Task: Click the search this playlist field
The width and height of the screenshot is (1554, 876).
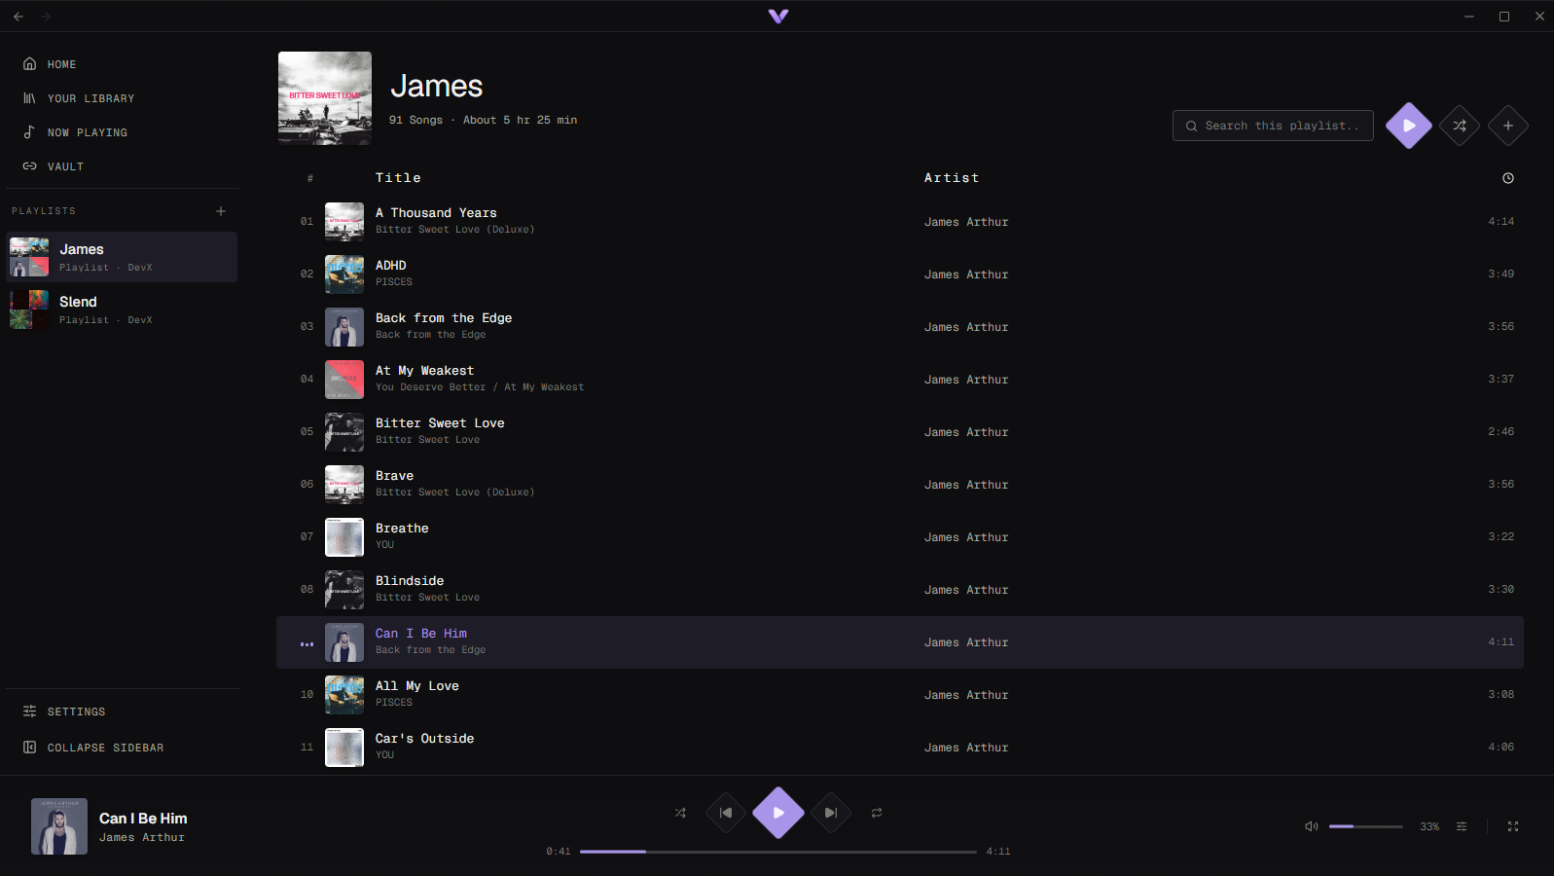Action: 1273,126
